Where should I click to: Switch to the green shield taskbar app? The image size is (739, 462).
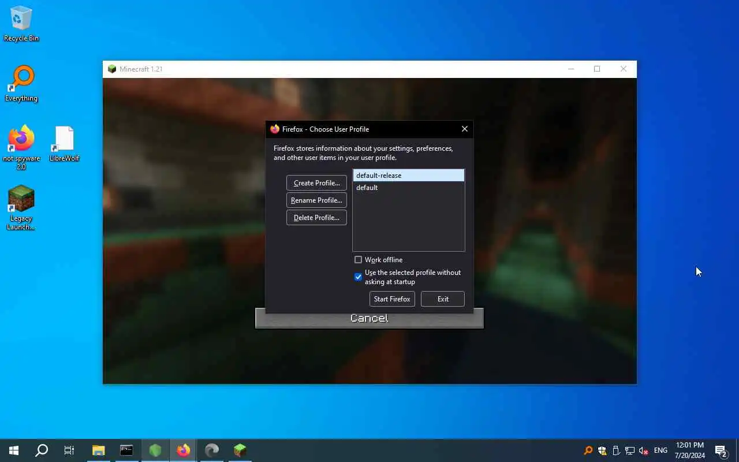pyautogui.click(x=155, y=450)
